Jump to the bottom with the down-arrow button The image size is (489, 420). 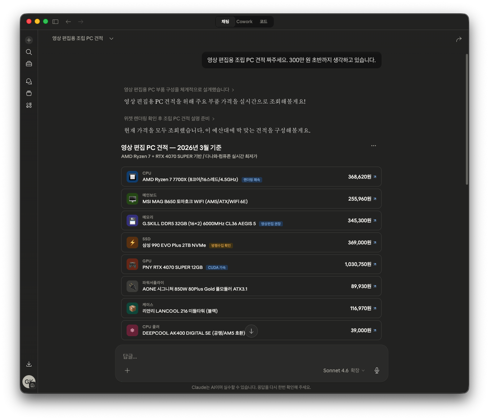[251, 331]
